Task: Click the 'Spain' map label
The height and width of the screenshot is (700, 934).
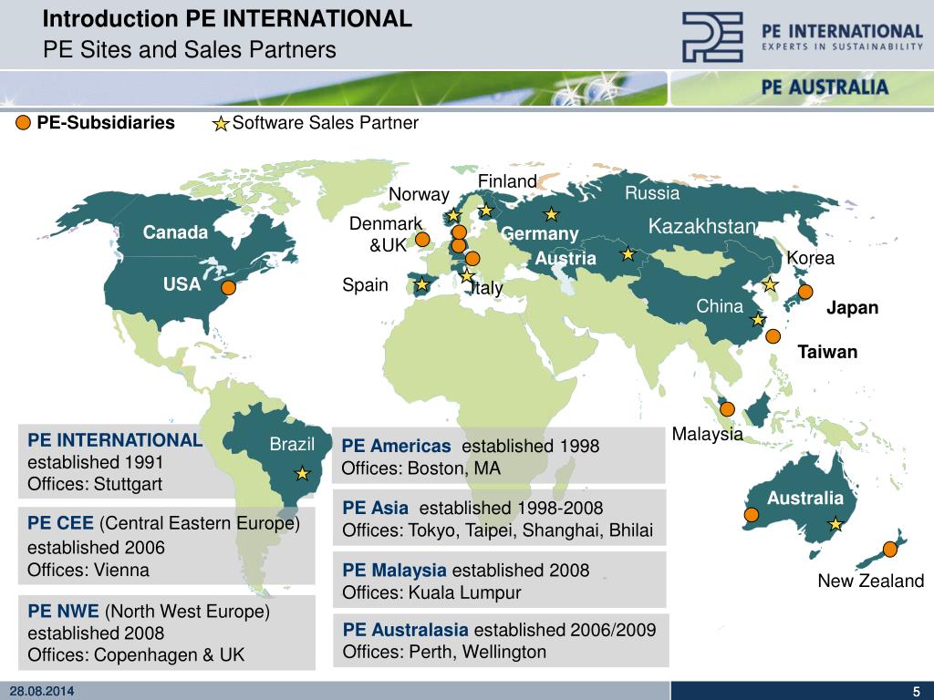Action: 365,285
